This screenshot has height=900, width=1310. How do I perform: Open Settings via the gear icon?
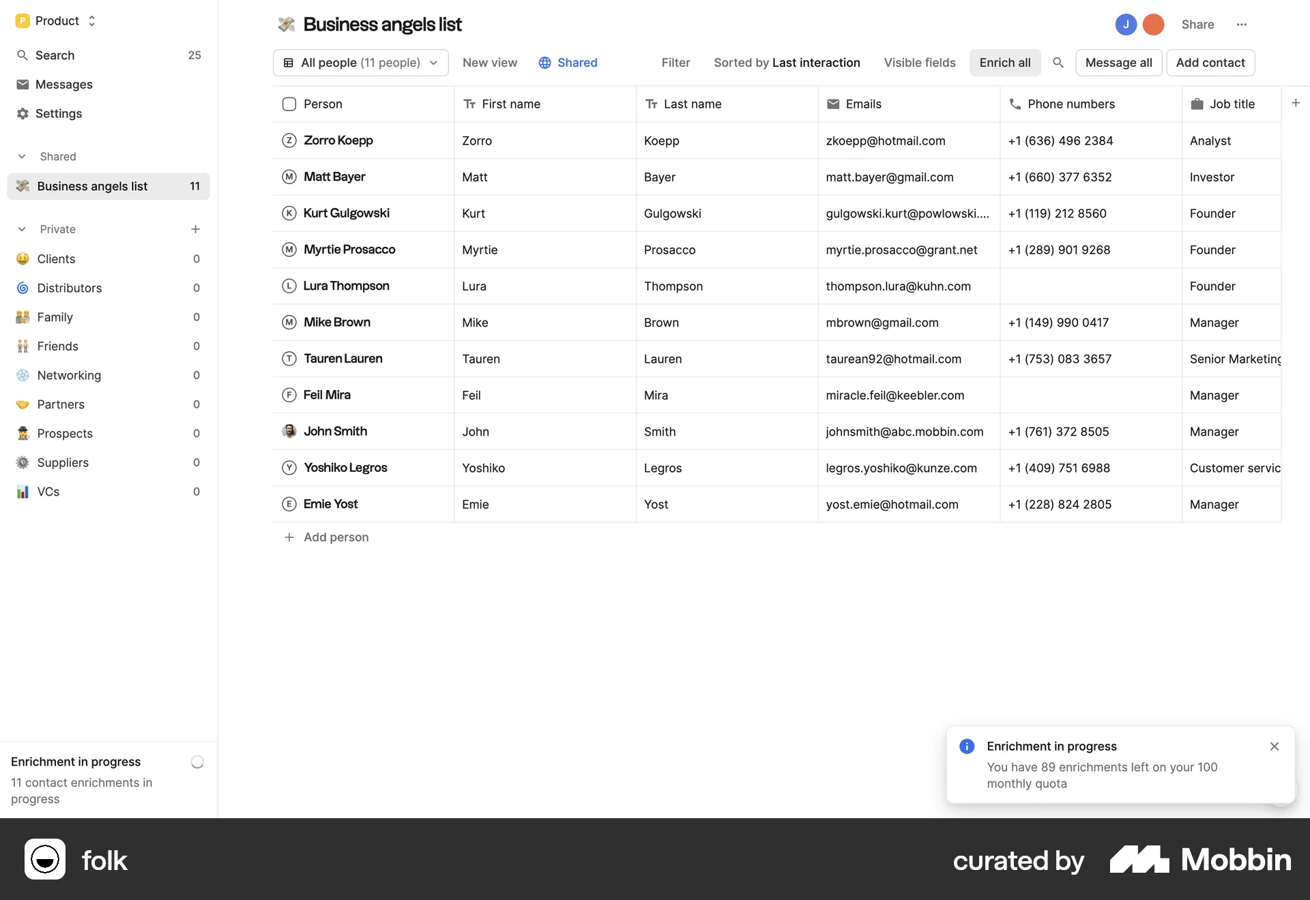[x=23, y=114]
